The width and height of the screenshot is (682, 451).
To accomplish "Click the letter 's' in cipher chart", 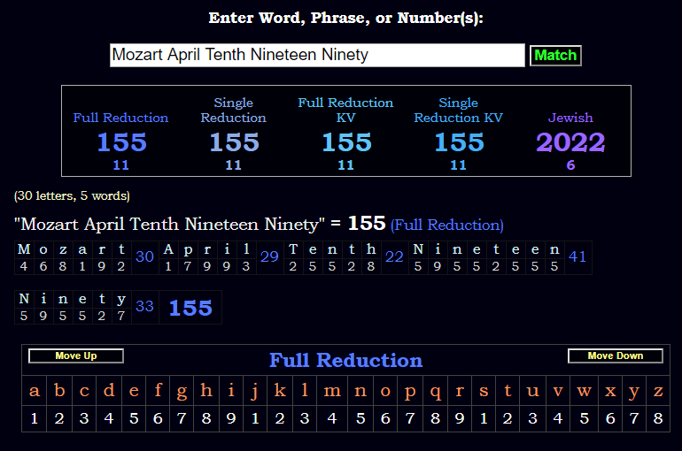I will (x=484, y=391).
